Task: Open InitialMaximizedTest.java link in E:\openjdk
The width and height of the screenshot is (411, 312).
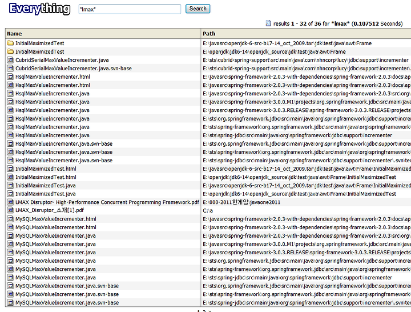Action: [45, 194]
